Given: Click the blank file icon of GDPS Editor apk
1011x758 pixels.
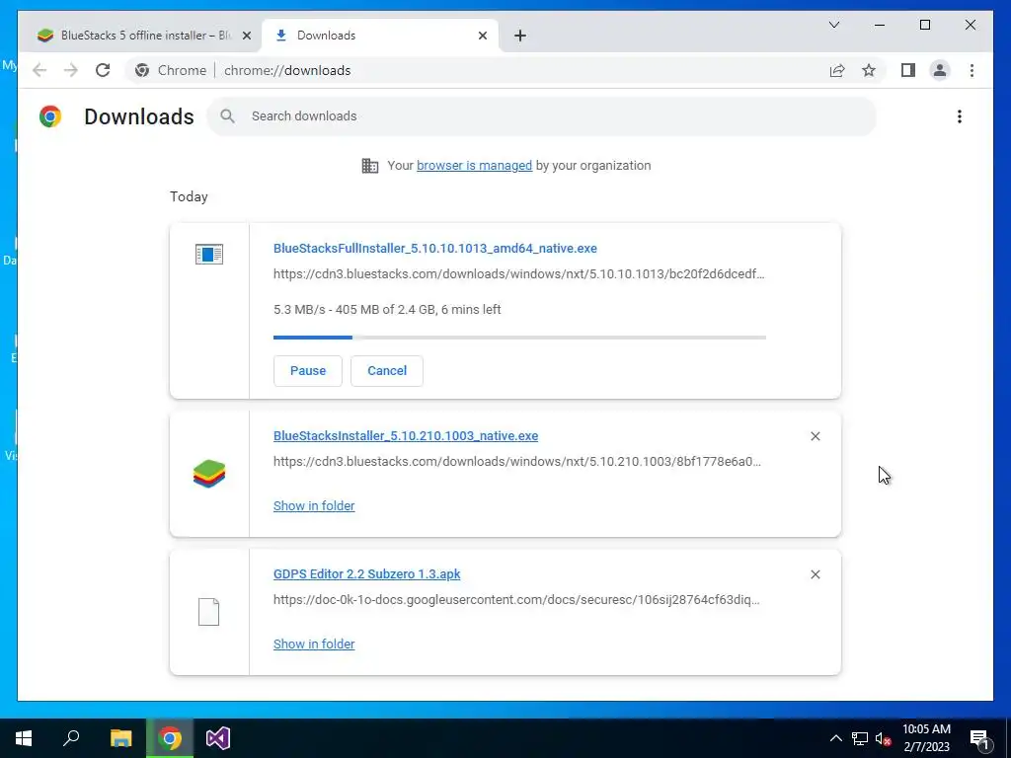Looking at the screenshot, I should [208, 612].
